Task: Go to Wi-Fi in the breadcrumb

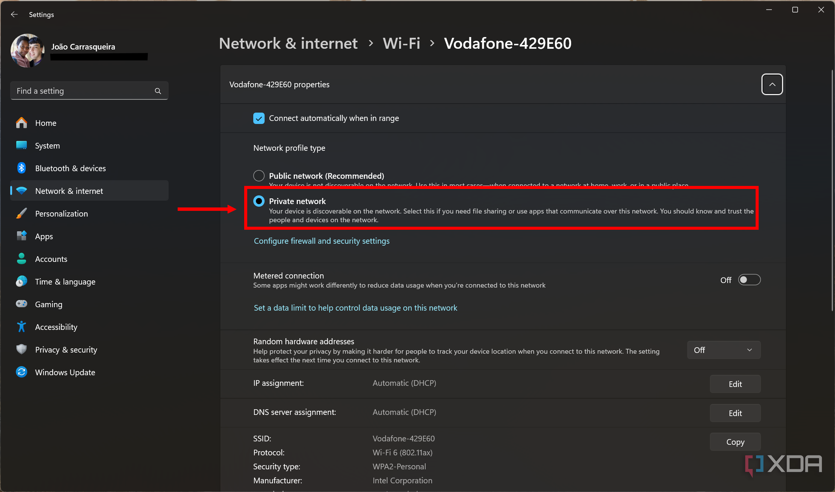Action: (x=401, y=43)
